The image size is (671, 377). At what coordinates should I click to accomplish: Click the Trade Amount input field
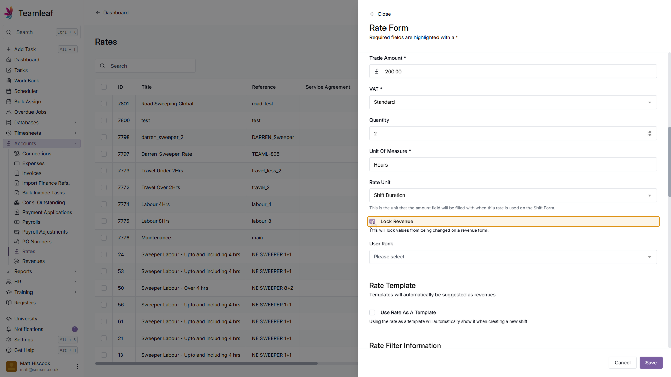[513, 72]
